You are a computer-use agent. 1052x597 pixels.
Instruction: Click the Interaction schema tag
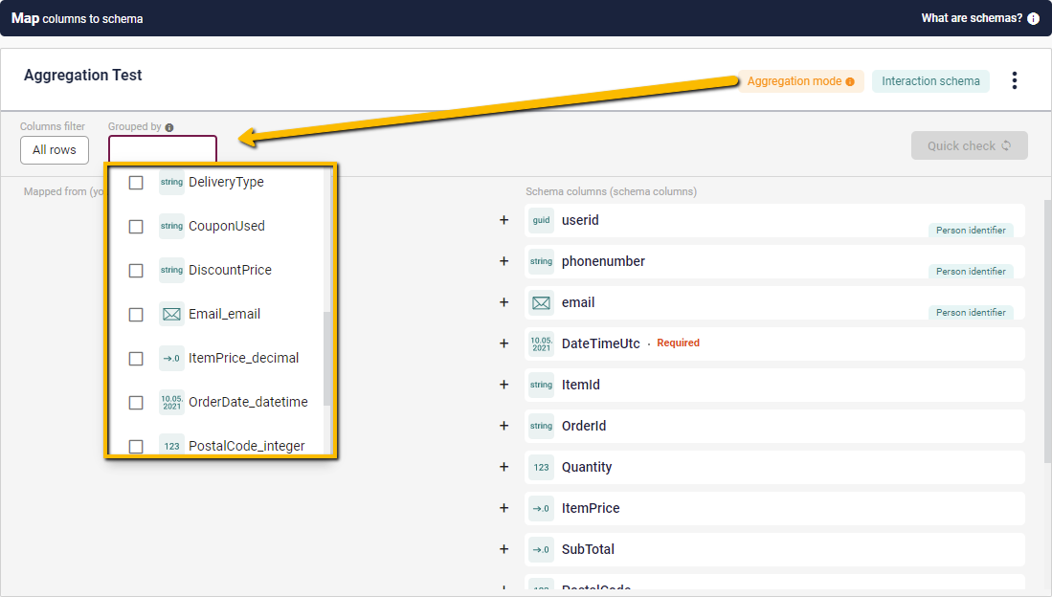(x=930, y=81)
